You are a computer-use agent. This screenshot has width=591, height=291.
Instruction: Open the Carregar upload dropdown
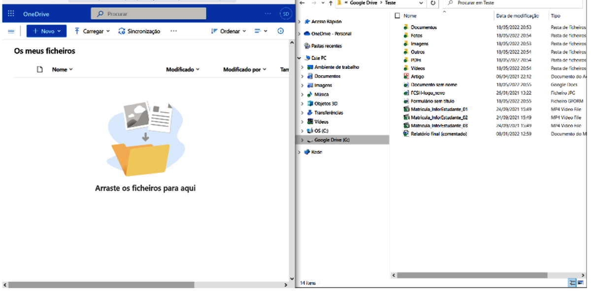(x=92, y=31)
